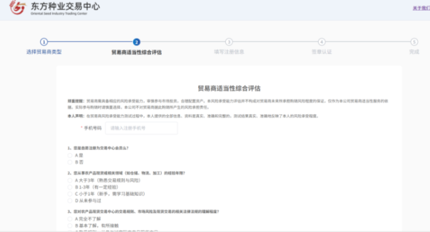Select B 基本了解 for question 3
The height and width of the screenshot is (232, 430).
click(71, 226)
